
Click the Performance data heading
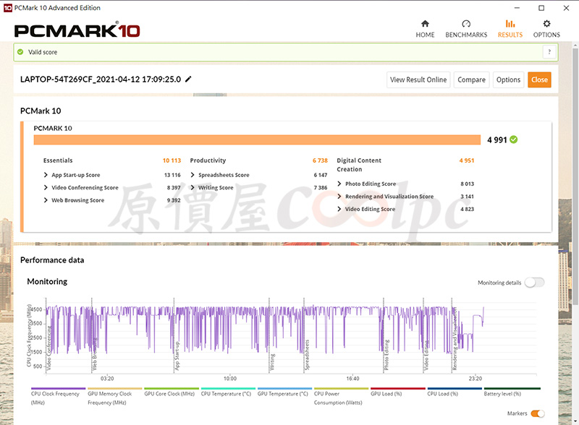tap(52, 260)
